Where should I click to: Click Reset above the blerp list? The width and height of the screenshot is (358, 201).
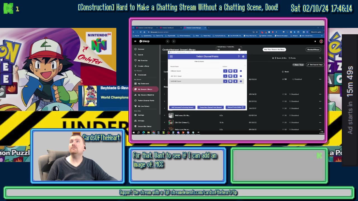pos(285,72)
